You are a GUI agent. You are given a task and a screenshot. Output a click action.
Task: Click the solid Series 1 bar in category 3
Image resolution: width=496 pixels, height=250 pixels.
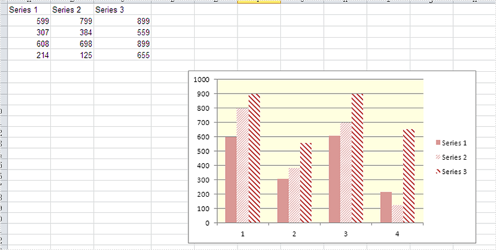334,179
